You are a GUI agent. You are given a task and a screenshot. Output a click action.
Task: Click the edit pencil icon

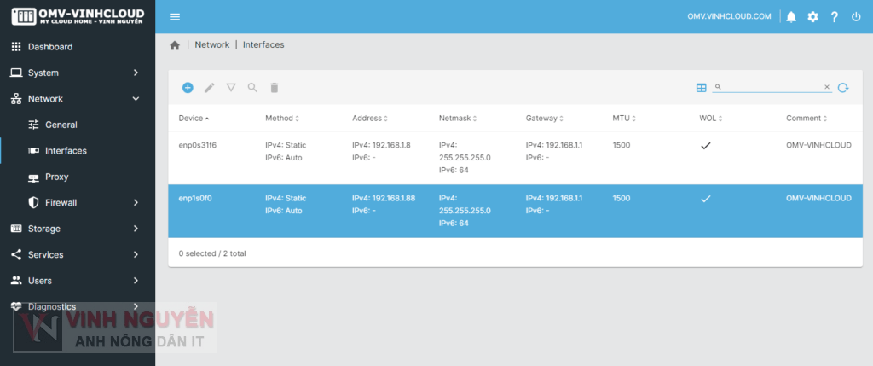(210, 88)
